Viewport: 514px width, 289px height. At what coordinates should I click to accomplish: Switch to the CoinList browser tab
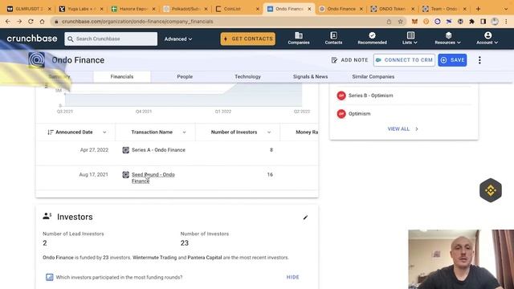(x=237, y=9)
